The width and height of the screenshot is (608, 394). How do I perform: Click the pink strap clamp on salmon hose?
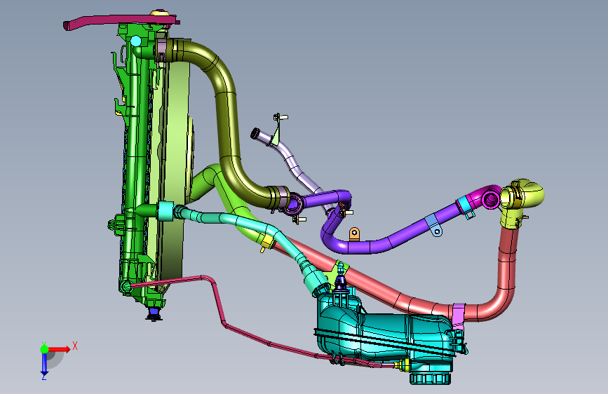[459, 315]
